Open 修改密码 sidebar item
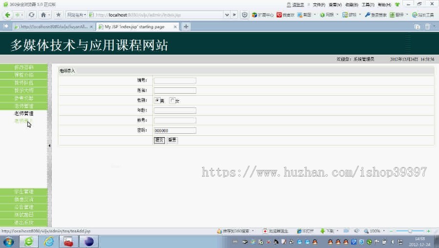This screenshot has width=439, height=248. (x=23, y=67)
